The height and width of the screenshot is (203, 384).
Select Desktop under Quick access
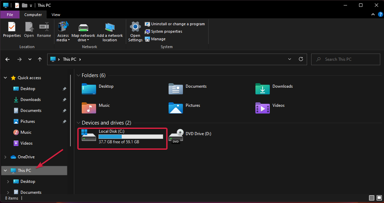point(28,89)
